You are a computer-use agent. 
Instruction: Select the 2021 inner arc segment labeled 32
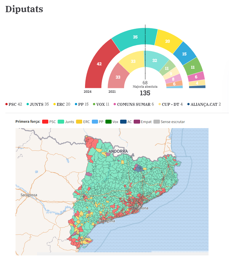[155, 61]
